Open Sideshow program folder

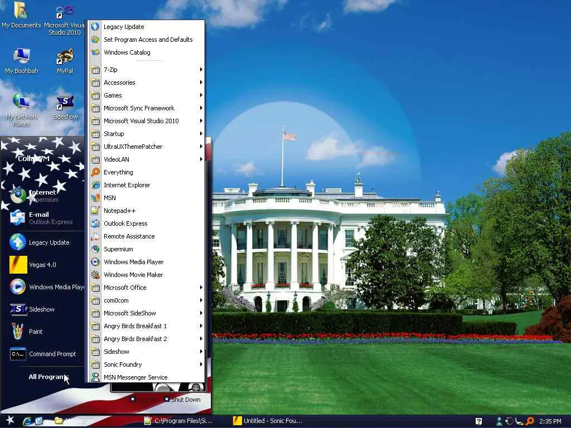tap(146, 352)
